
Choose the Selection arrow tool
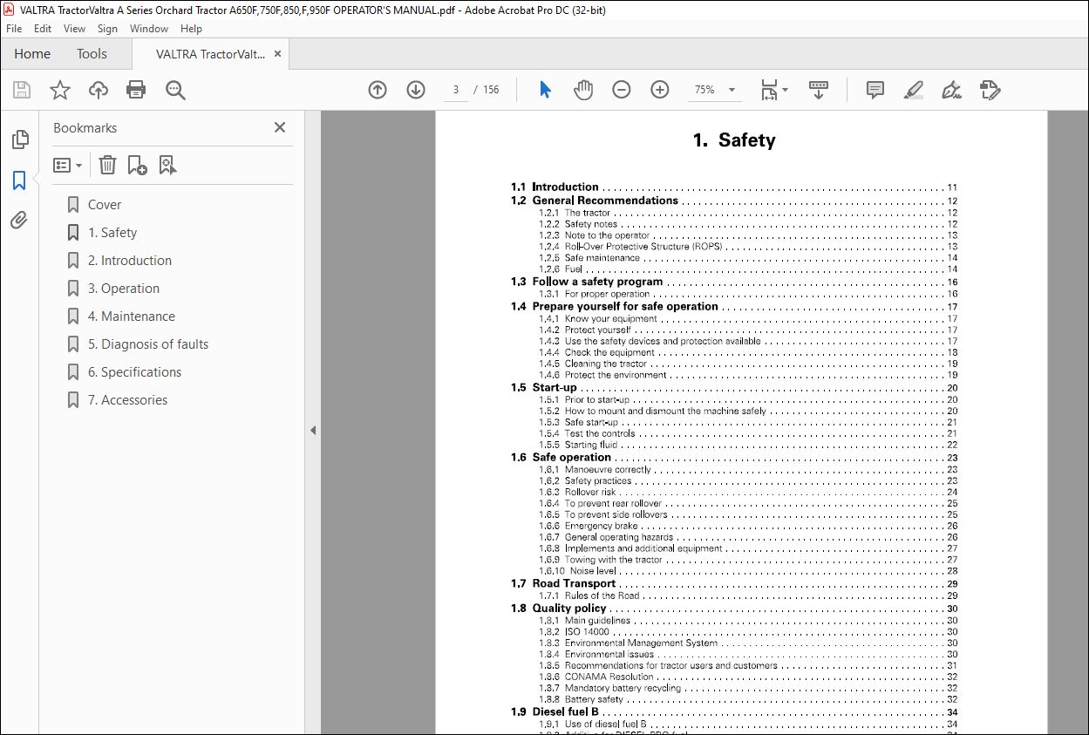point(546,90)
